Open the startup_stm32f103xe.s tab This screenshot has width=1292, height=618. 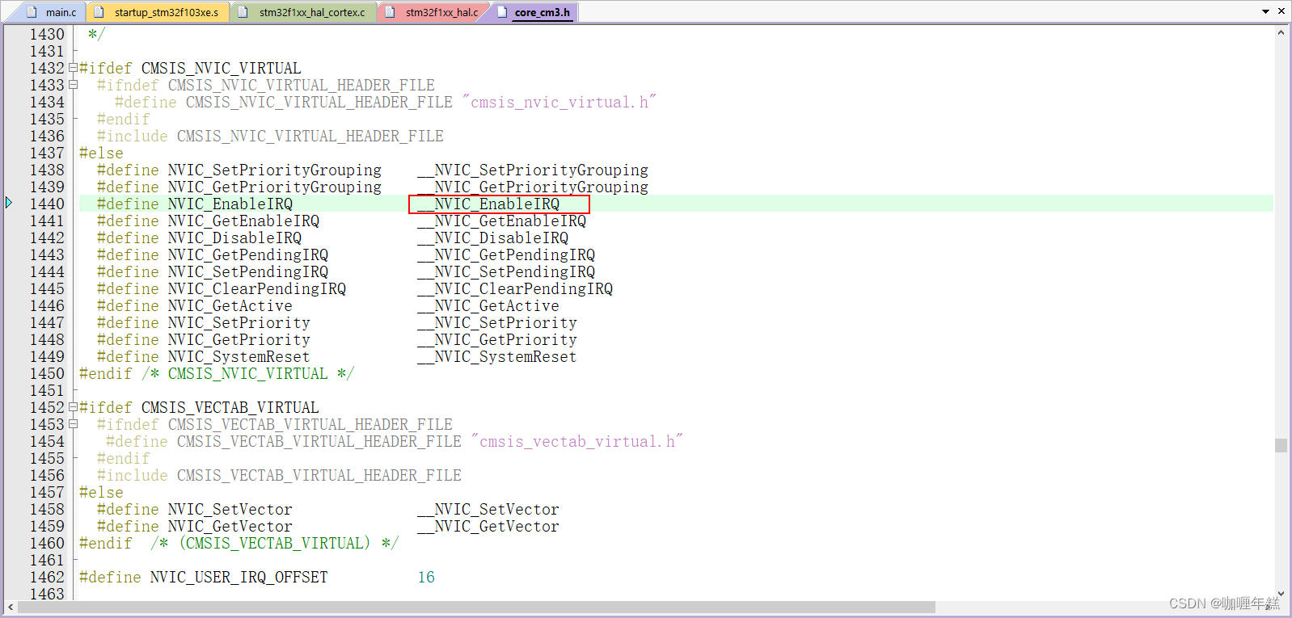click(x=158, y=12)
